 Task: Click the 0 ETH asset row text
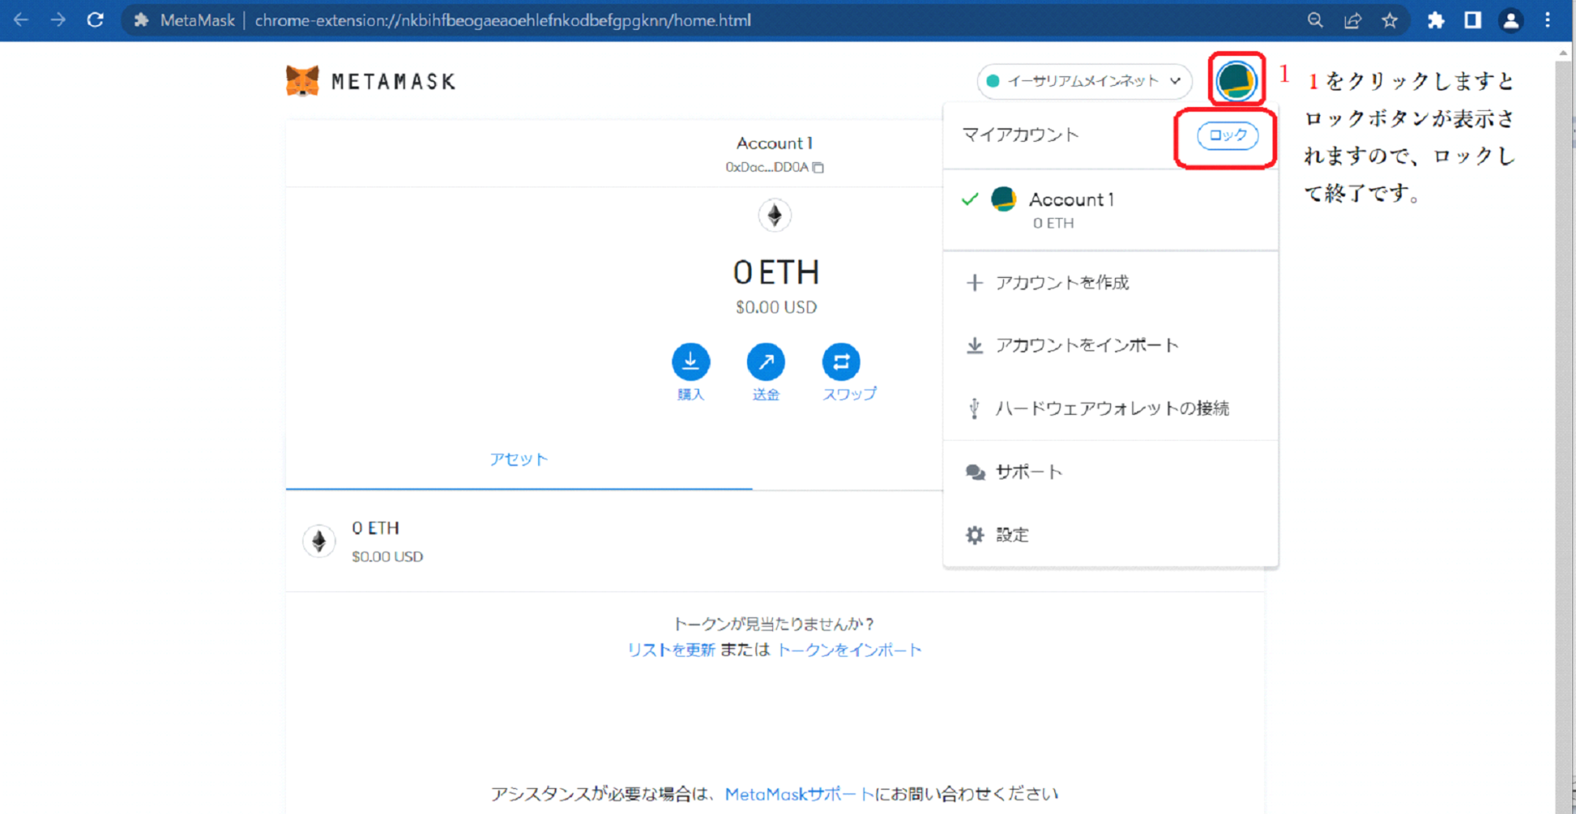pos(375,528)
